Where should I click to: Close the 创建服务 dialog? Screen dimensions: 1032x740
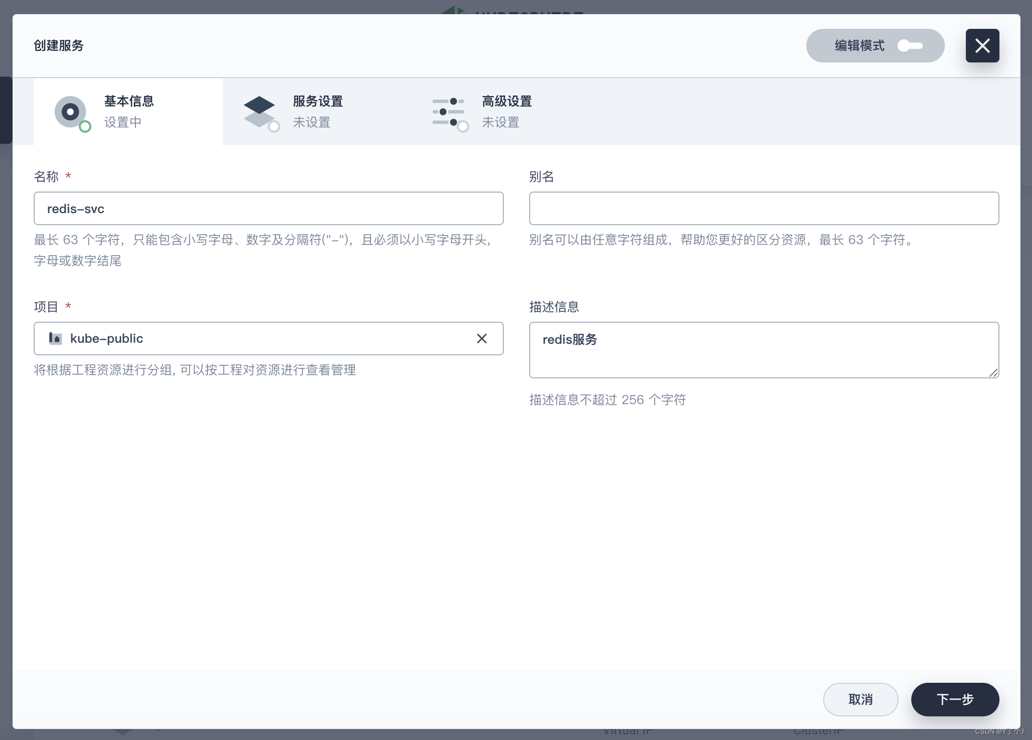coord(982,46)
